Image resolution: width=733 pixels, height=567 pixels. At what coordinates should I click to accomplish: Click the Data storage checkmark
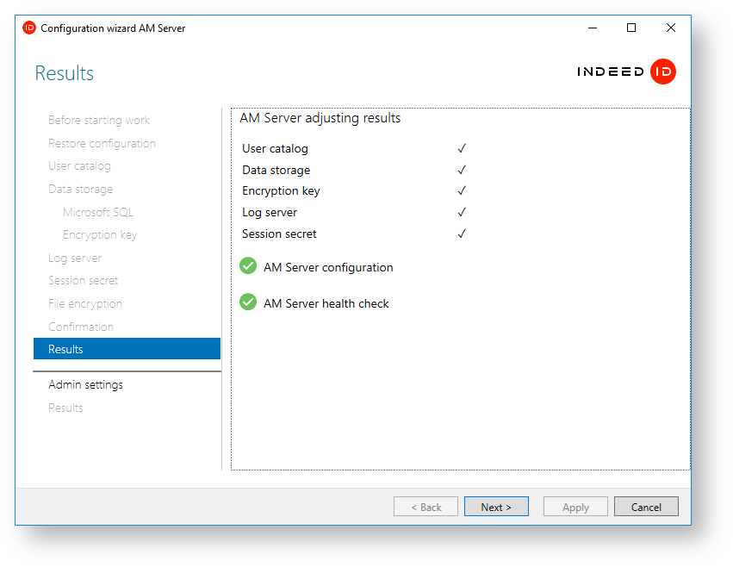pos(462,170)
